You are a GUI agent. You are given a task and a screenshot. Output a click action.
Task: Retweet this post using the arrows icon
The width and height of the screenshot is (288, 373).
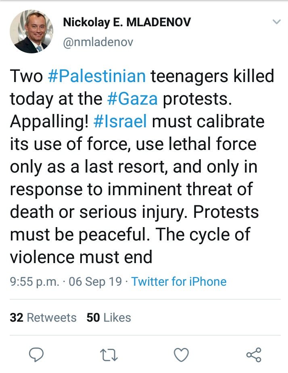coord(109,354)
